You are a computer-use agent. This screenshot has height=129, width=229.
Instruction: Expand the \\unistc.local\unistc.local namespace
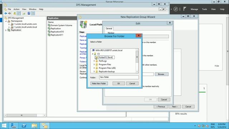[x=9, y=27]
